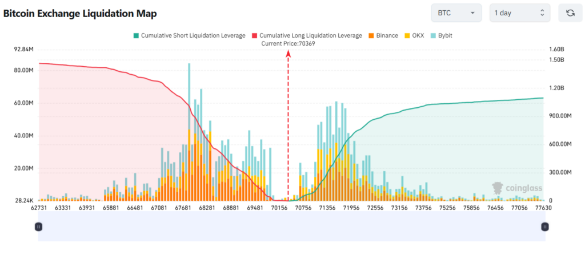Image resolution: width=585 pixels, height=255 pixels.
Task: Expand the 1 day timeframe selector
Action: click(519, 13)
